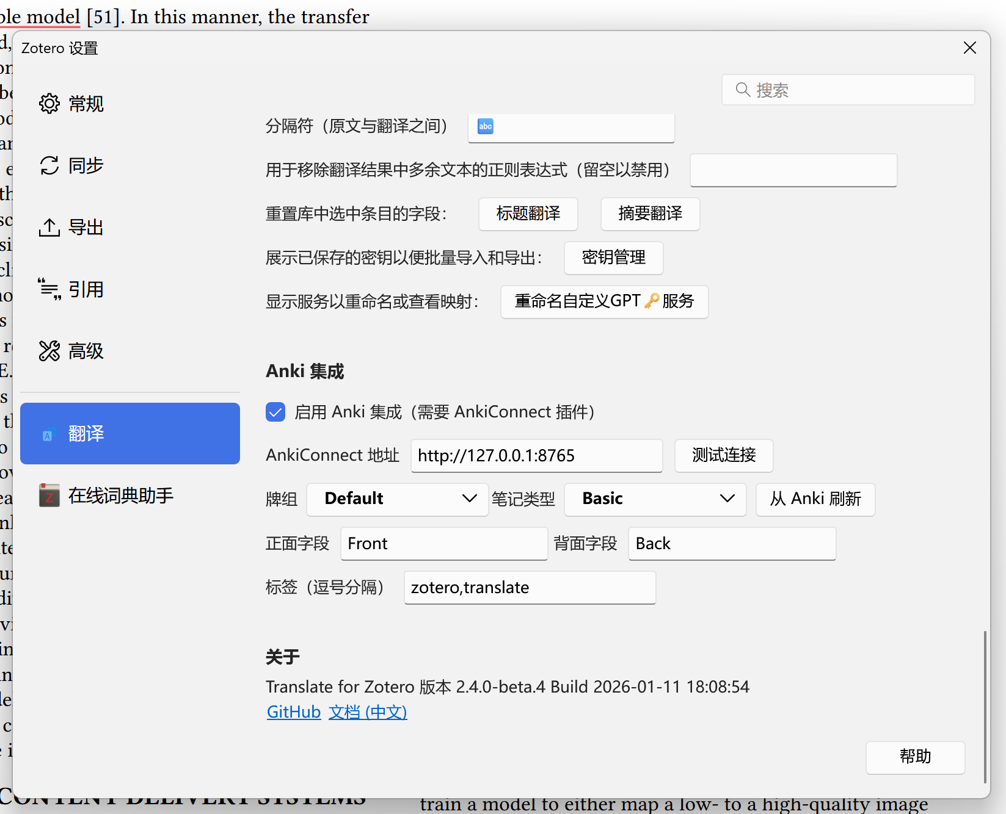This screenshot has width=1006, height=814.
Task: Click the 关于 section heading
Action: [283, 657]
